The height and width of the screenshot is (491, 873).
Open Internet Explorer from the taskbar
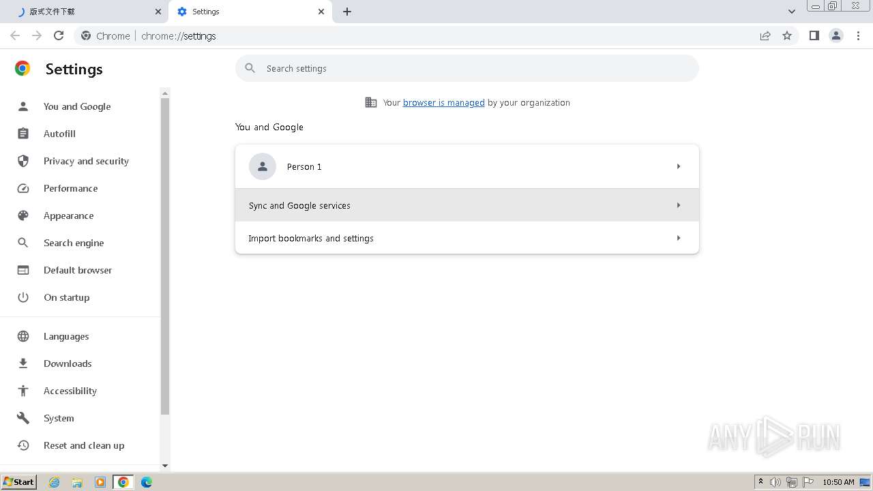coord(55,482)
